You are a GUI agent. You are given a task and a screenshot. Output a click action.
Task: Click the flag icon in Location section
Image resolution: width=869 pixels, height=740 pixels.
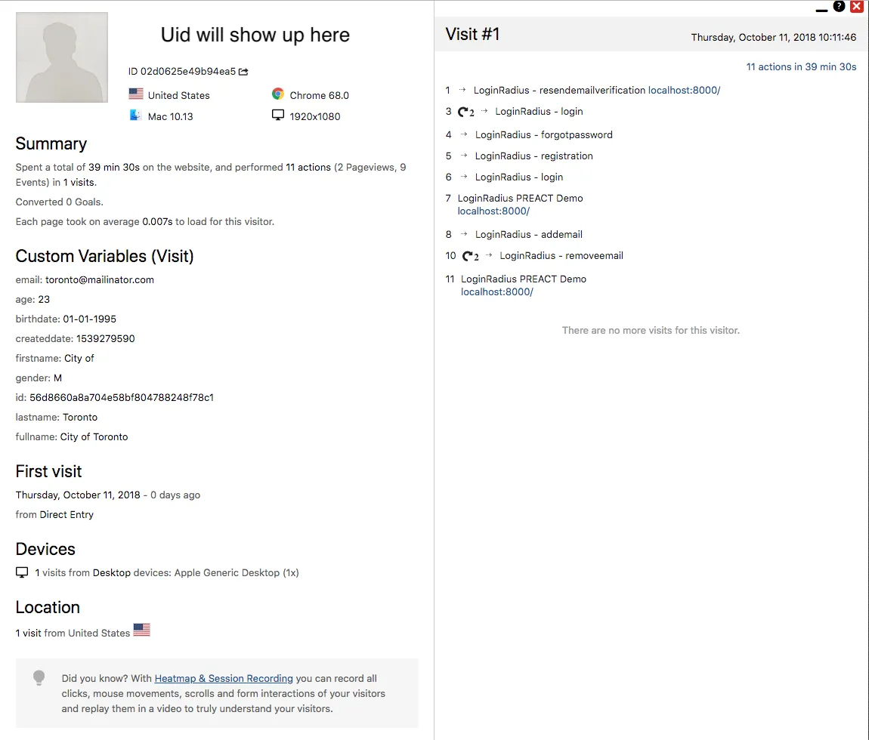141,630
